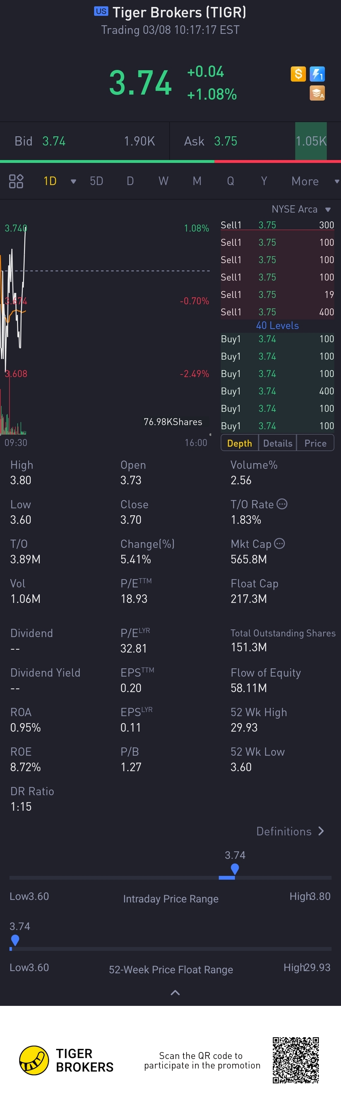Tap the orange dollar sign icon
The image size is (341, 1115).
coord(298,74)
